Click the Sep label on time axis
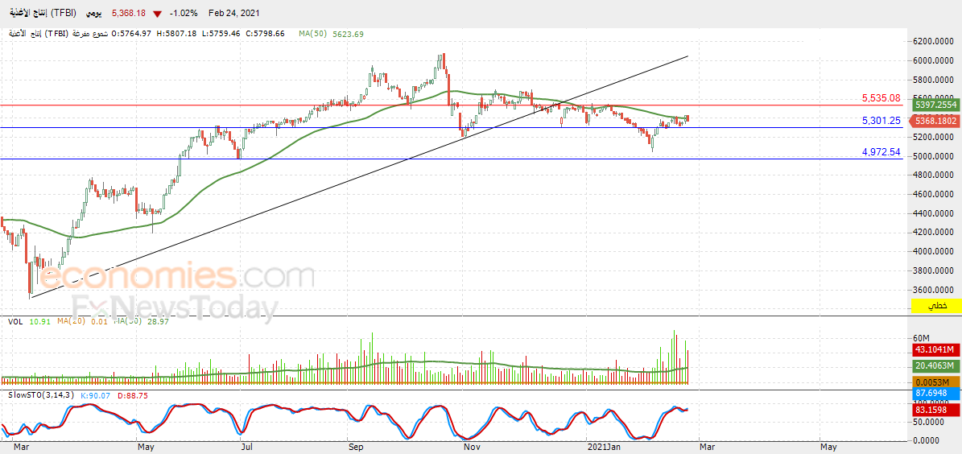 (355, 448)
